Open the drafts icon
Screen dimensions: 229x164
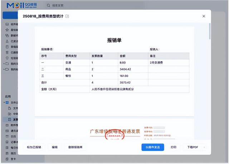point(7,47)
